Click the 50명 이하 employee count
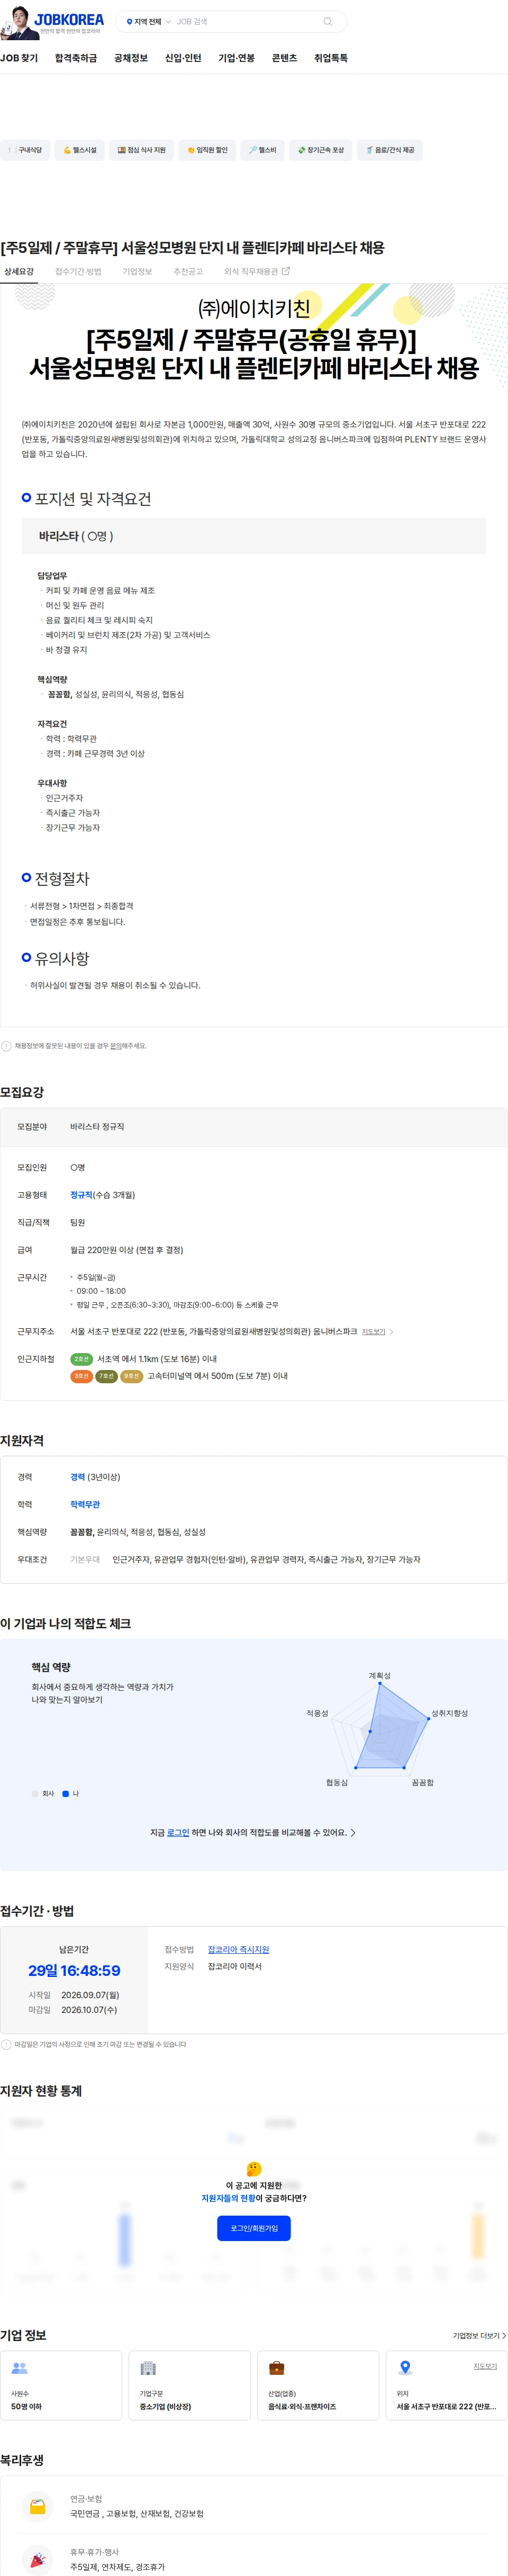Viewport: 508px width, 2576px height. pos(26,2407)
